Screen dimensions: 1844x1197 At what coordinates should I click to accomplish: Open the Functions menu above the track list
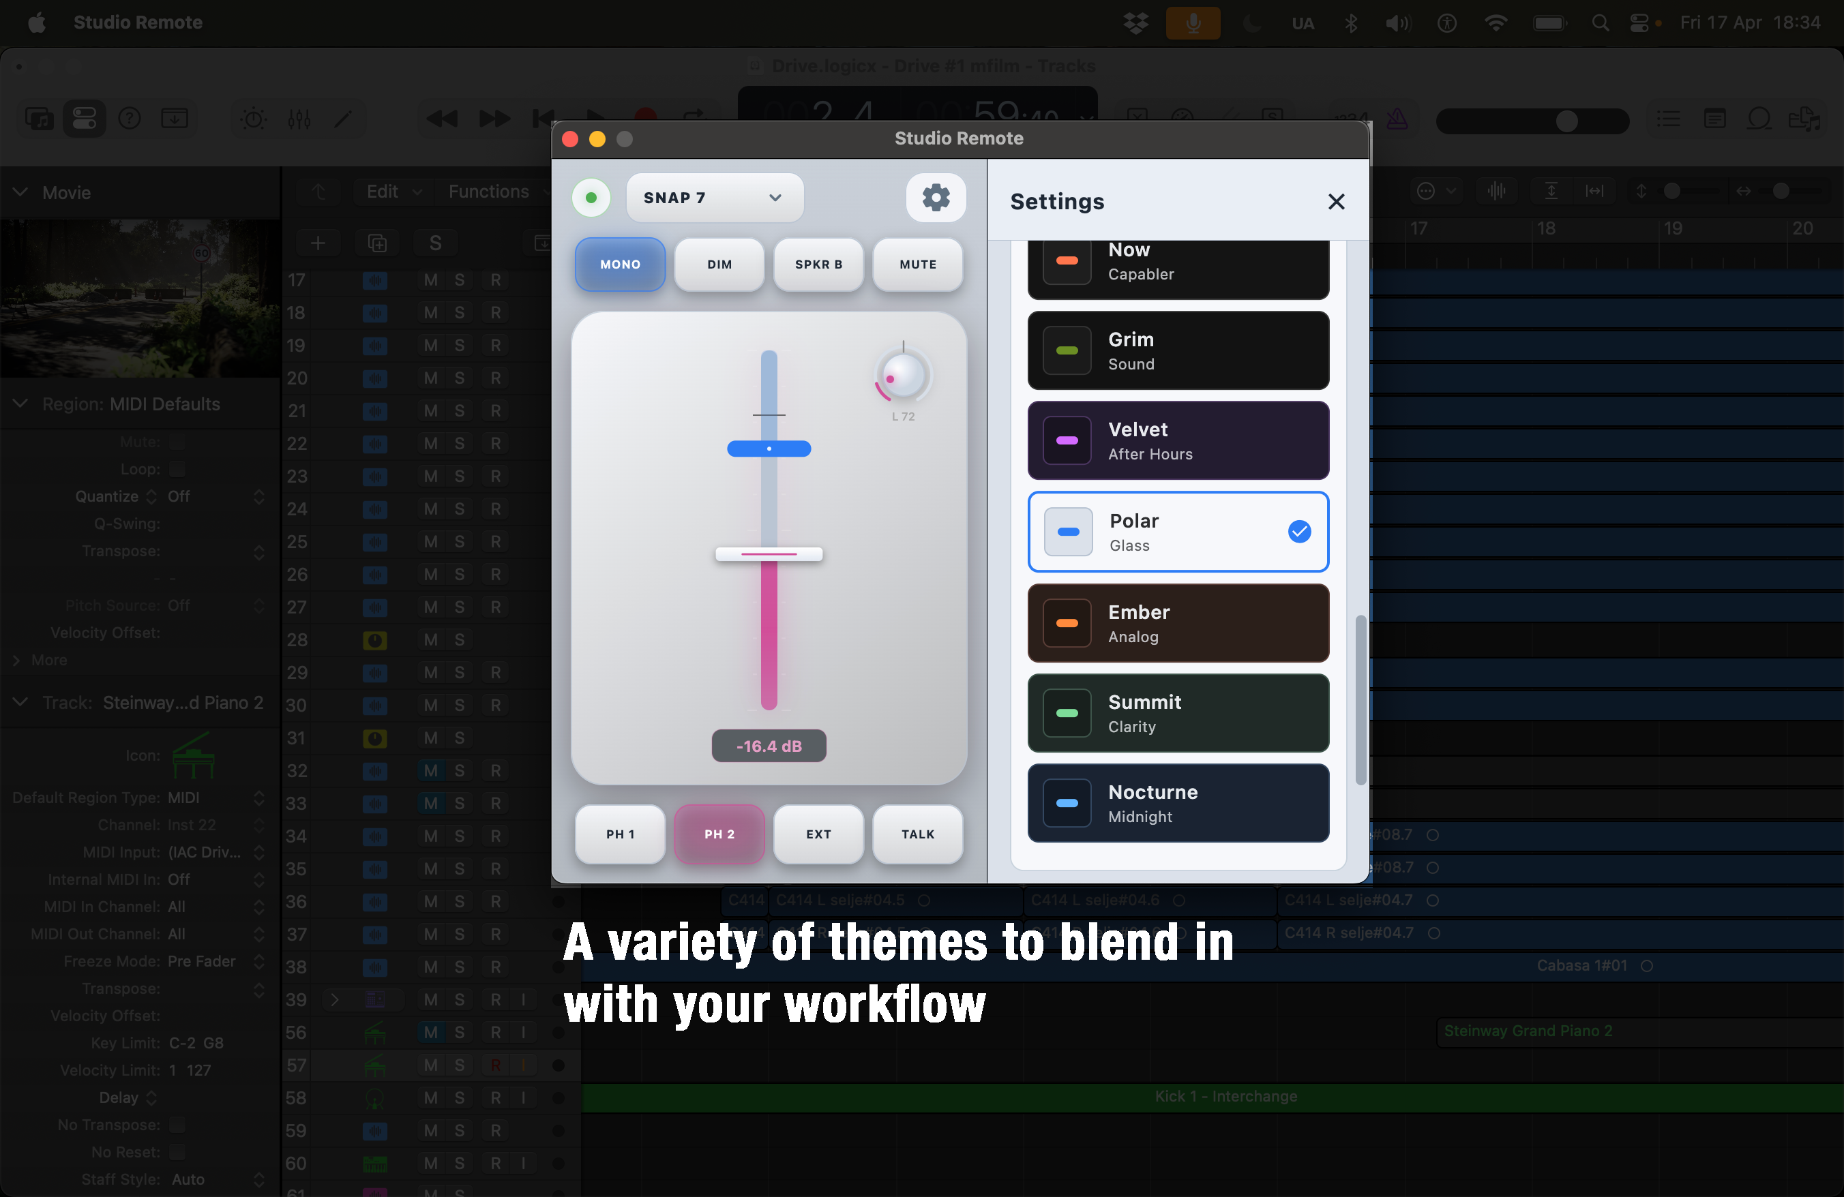pyautogui.click(x=488, y=192)
